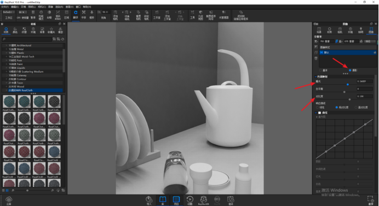Expand the 17 Liquids folder
Viewport: 379px width, 206px height.
coord(6,68)
